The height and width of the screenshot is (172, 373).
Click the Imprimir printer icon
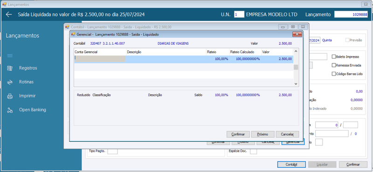[x=10, y=96]
